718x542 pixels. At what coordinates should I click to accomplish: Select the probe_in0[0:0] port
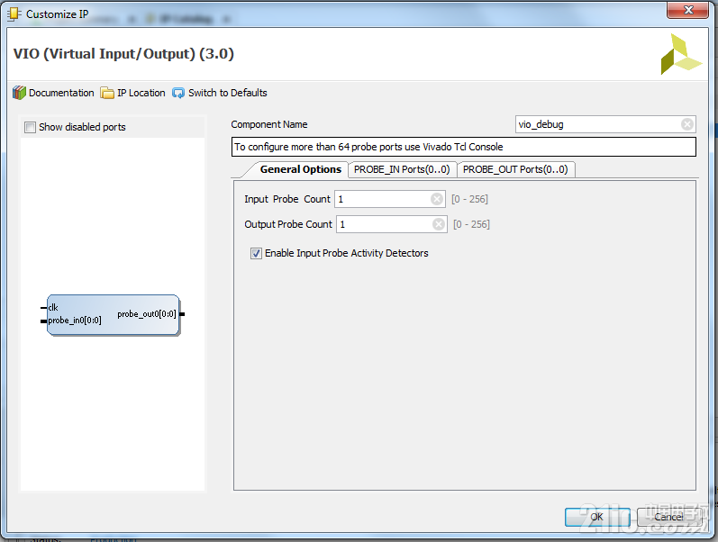click(75, 321)
